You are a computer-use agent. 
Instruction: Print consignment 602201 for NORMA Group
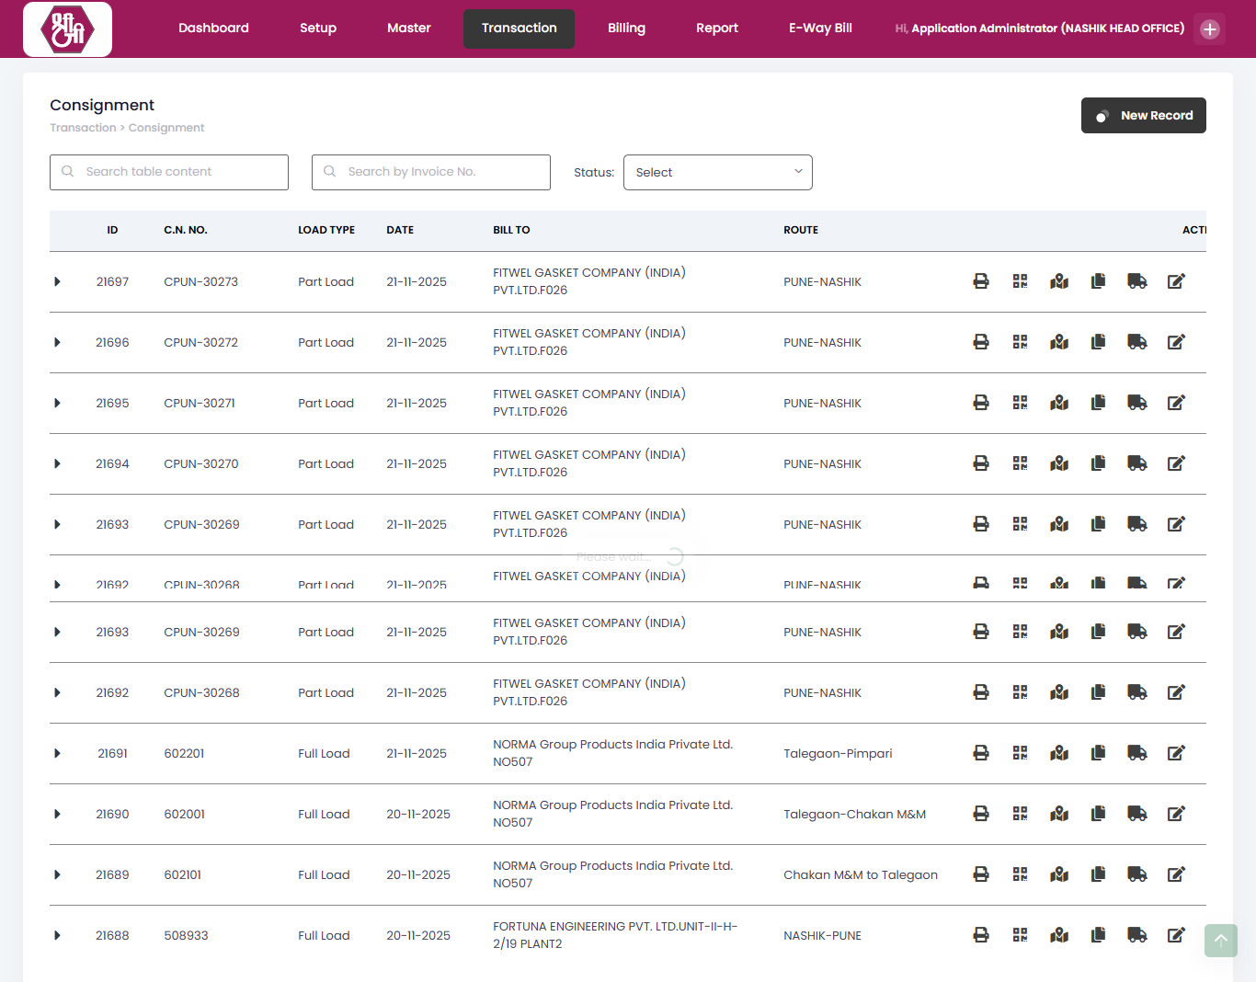point(980,753)
